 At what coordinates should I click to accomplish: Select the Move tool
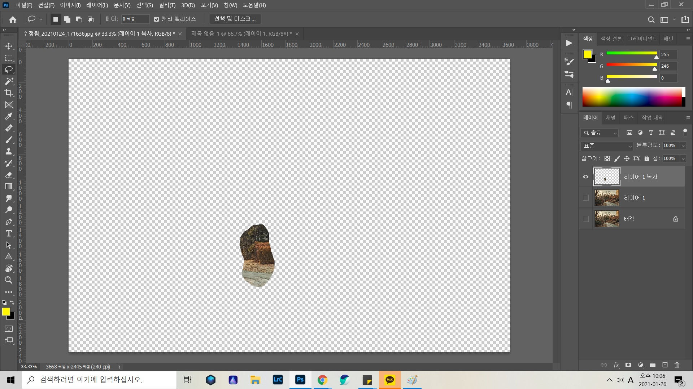click(9, 46)
